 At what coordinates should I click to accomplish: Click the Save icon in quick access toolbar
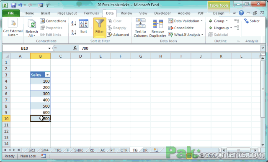(x=13, y=5)
